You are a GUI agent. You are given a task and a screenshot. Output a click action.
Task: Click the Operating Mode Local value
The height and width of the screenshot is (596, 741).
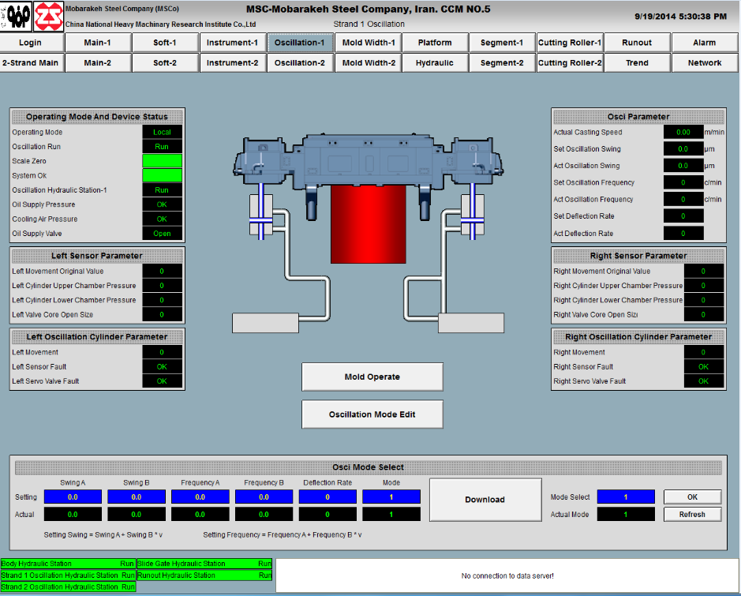click(x=162, y=133)
